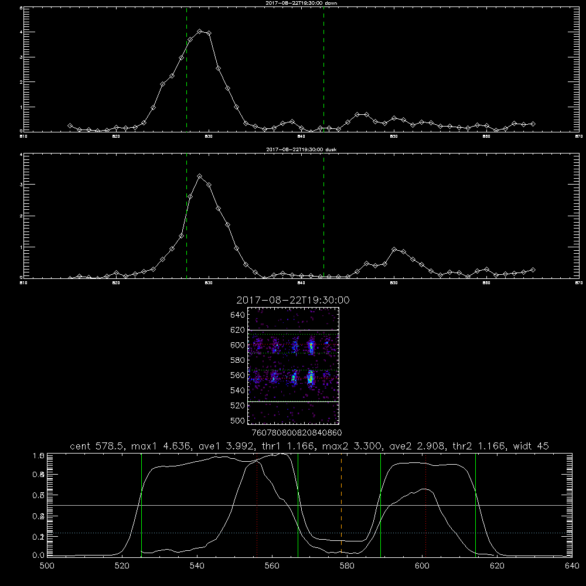Click the 'thr1 1.166' value in the bottom title
Image resolution: width=586 pixels, height=586 pixels.
pos(288,446)
